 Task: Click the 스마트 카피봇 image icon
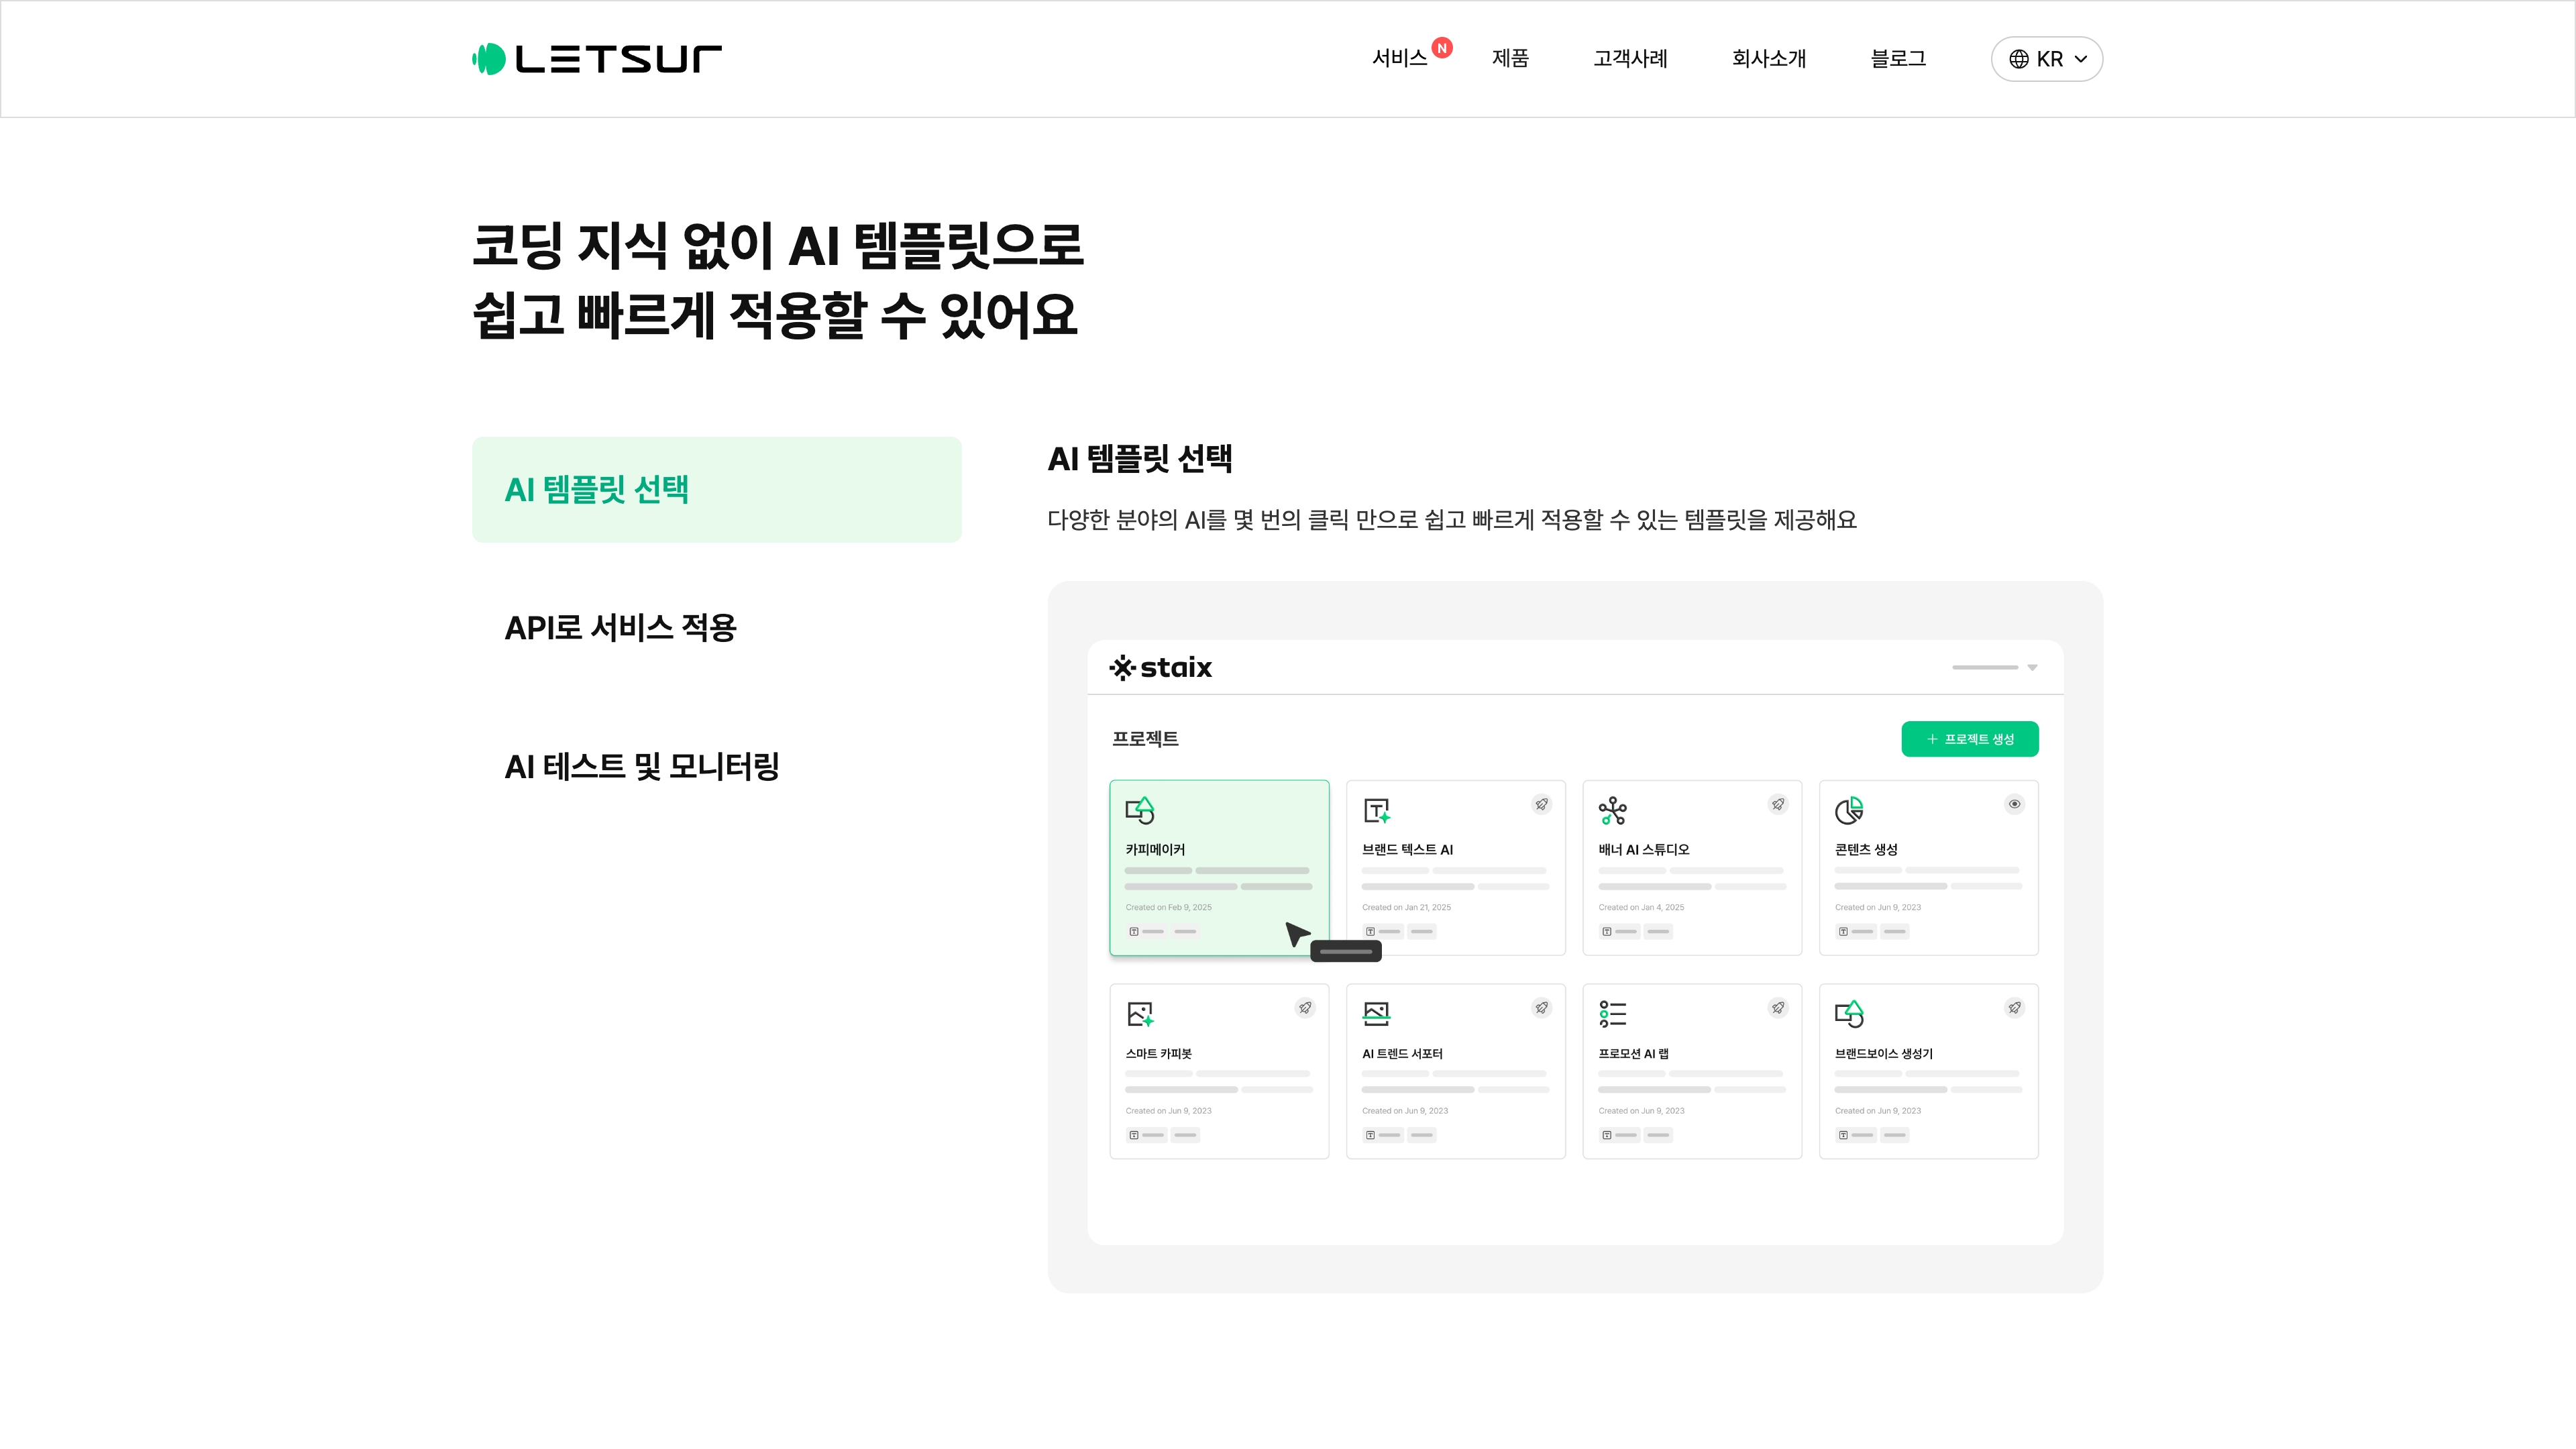coord(1140,1014)
